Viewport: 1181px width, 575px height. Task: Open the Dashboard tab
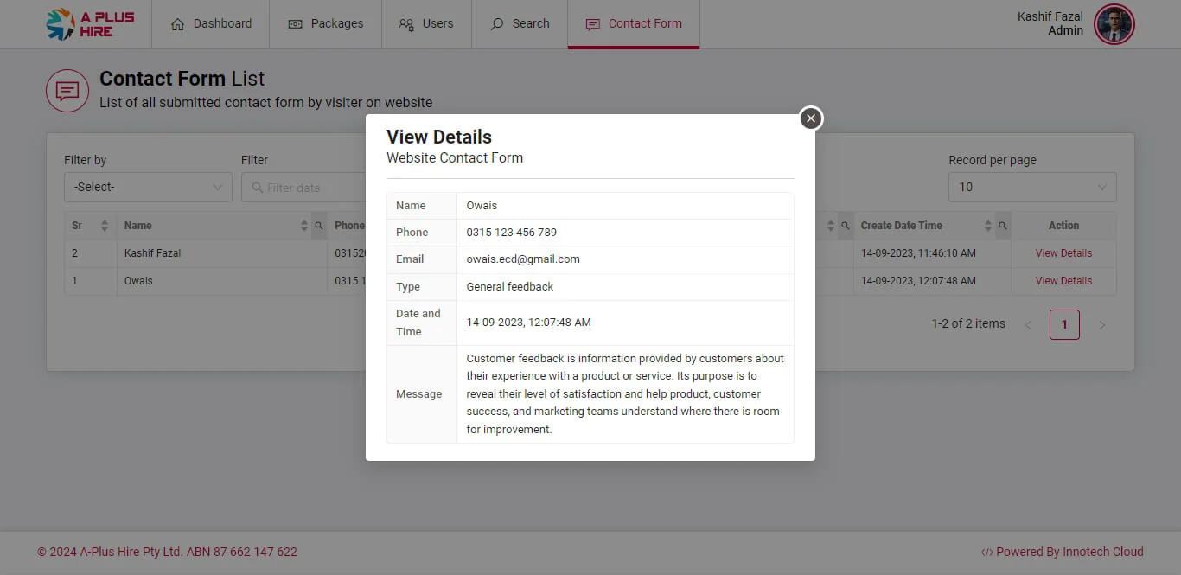pyautogui.click(x=211, y=24)
